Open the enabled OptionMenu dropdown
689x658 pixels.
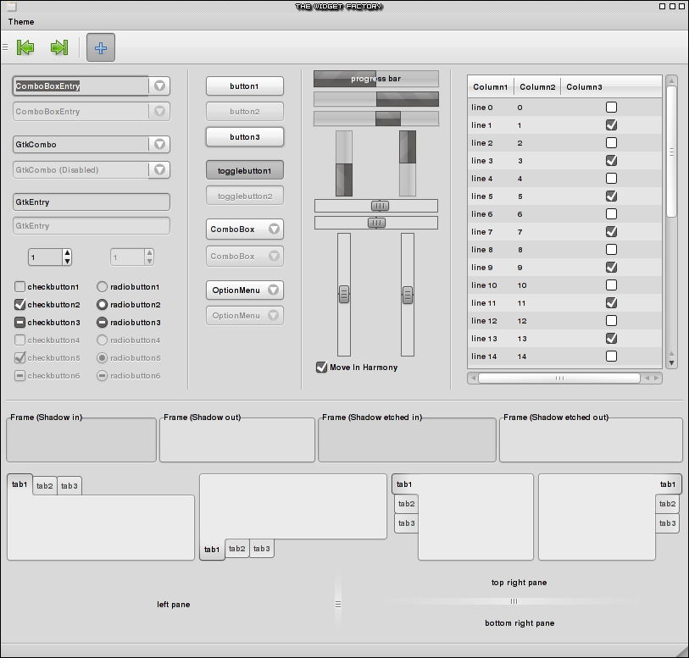pyautogui.click(x=245, y=290)
